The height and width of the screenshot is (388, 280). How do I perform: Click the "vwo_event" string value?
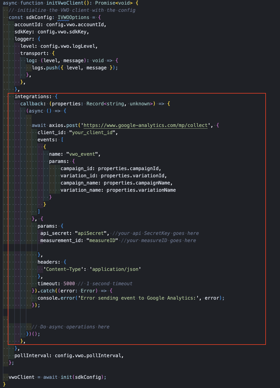click(82, 154)
